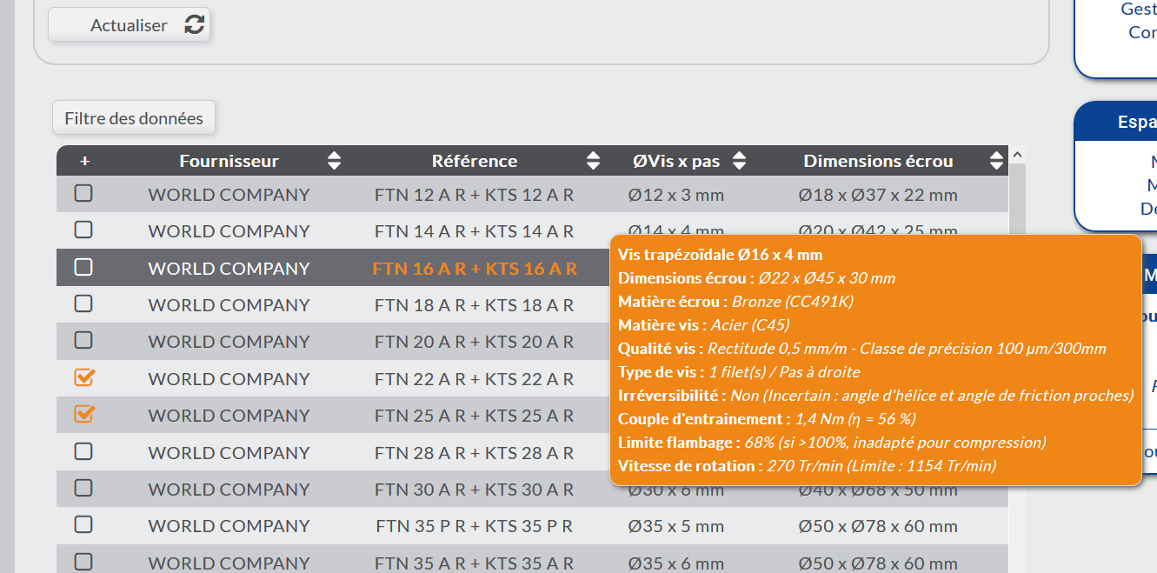Click the Fournisseur column header
1157x573 pixels.
point(229,161)
